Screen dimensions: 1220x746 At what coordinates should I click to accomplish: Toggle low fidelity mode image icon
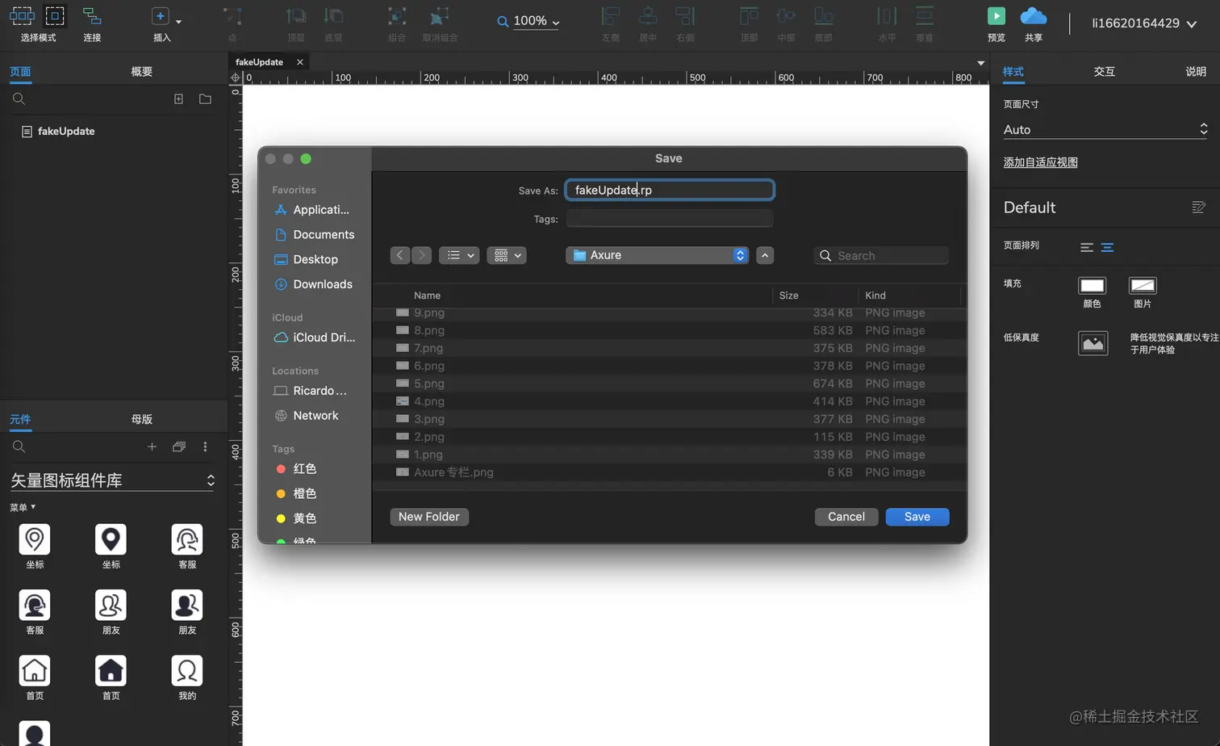pos(1093,343)
